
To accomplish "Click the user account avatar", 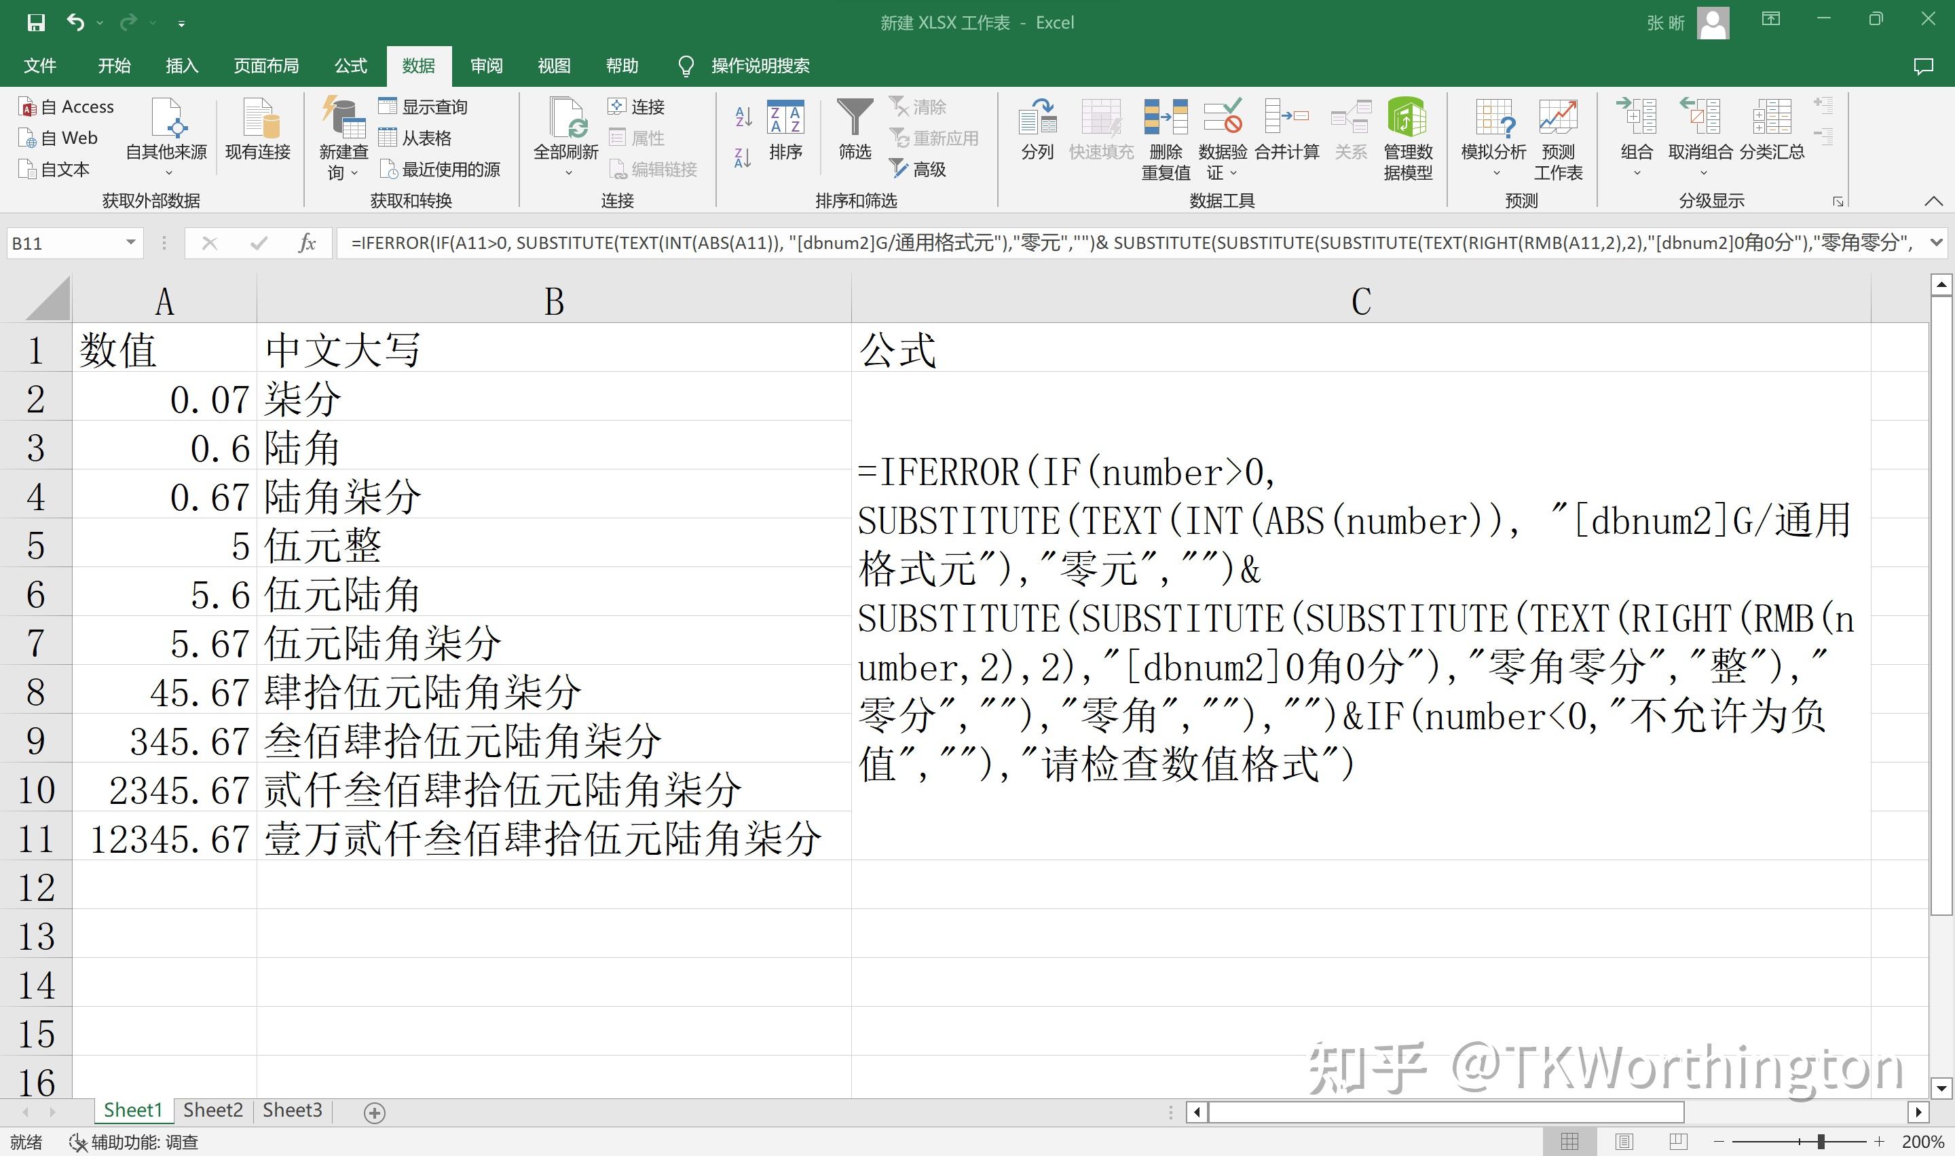I will [1713, 22].
